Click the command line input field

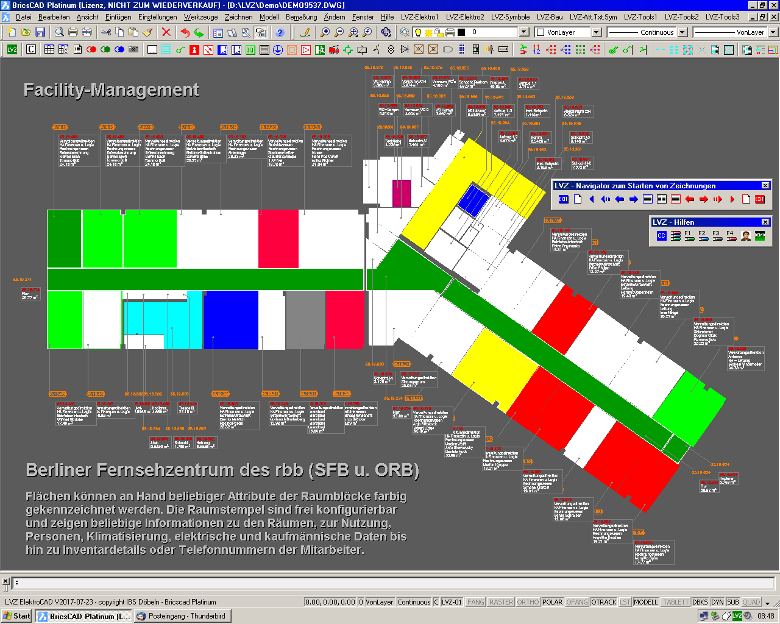coord(393,583)
